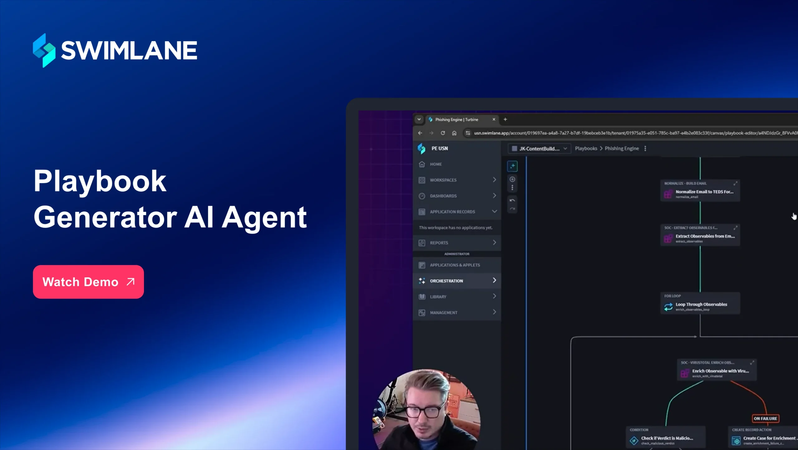The image size is (798, 450).
Task: Expand the Reports chevron
Action: [494, 243]
